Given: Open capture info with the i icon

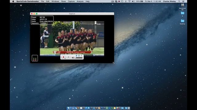Looking at the screenshot, I should pos(81,56).
